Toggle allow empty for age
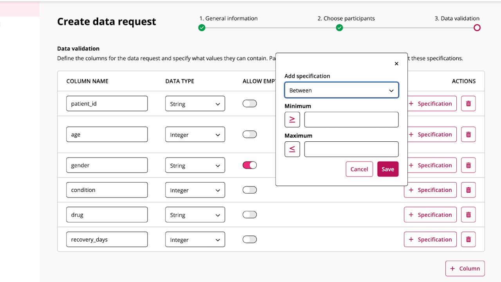The image size is (501, 282). point(250,134)
